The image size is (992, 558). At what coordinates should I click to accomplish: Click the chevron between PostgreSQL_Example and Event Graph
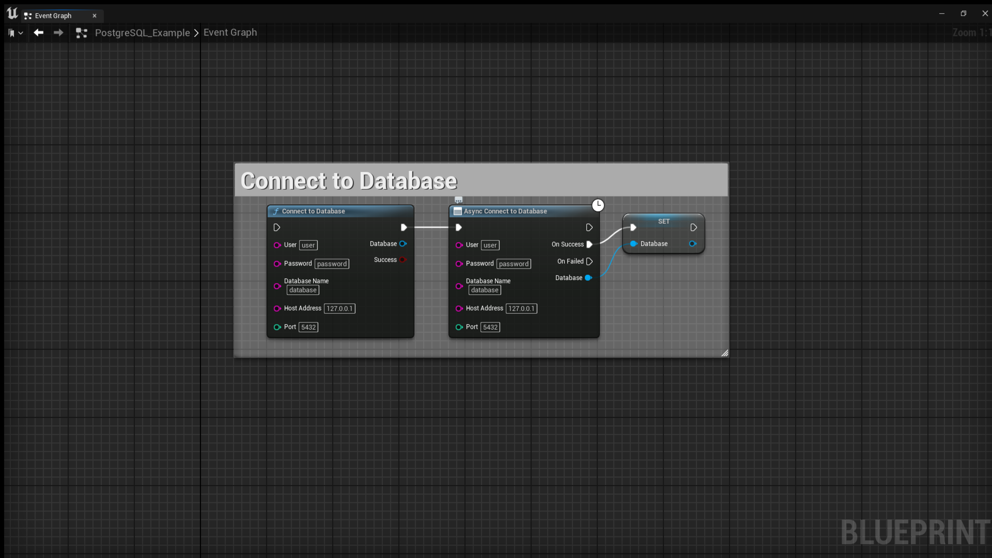[x=196, y=33]
